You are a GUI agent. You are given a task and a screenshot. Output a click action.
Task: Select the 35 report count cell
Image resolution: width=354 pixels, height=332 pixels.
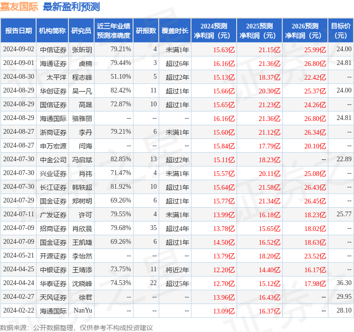(146, 228)
